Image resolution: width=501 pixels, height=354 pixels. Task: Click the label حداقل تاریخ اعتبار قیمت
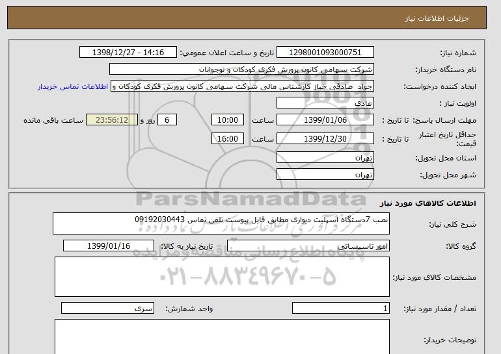[x=448, y=139]
